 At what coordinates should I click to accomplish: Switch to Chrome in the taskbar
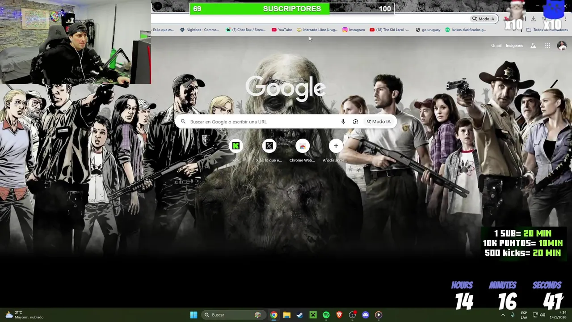coord(273,315)
